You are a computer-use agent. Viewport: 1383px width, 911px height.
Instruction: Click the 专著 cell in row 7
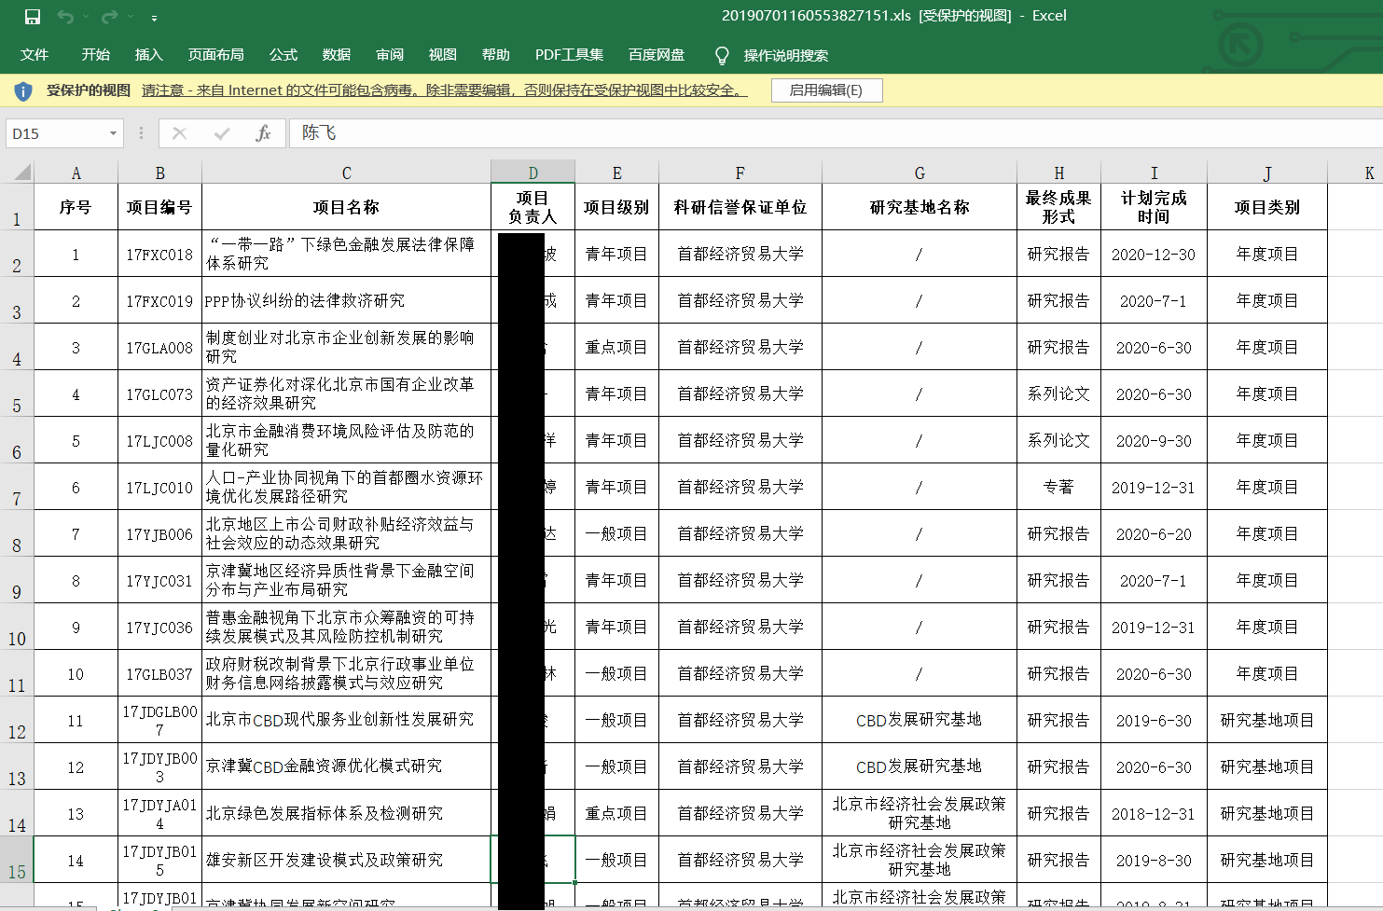(1058, 487)
